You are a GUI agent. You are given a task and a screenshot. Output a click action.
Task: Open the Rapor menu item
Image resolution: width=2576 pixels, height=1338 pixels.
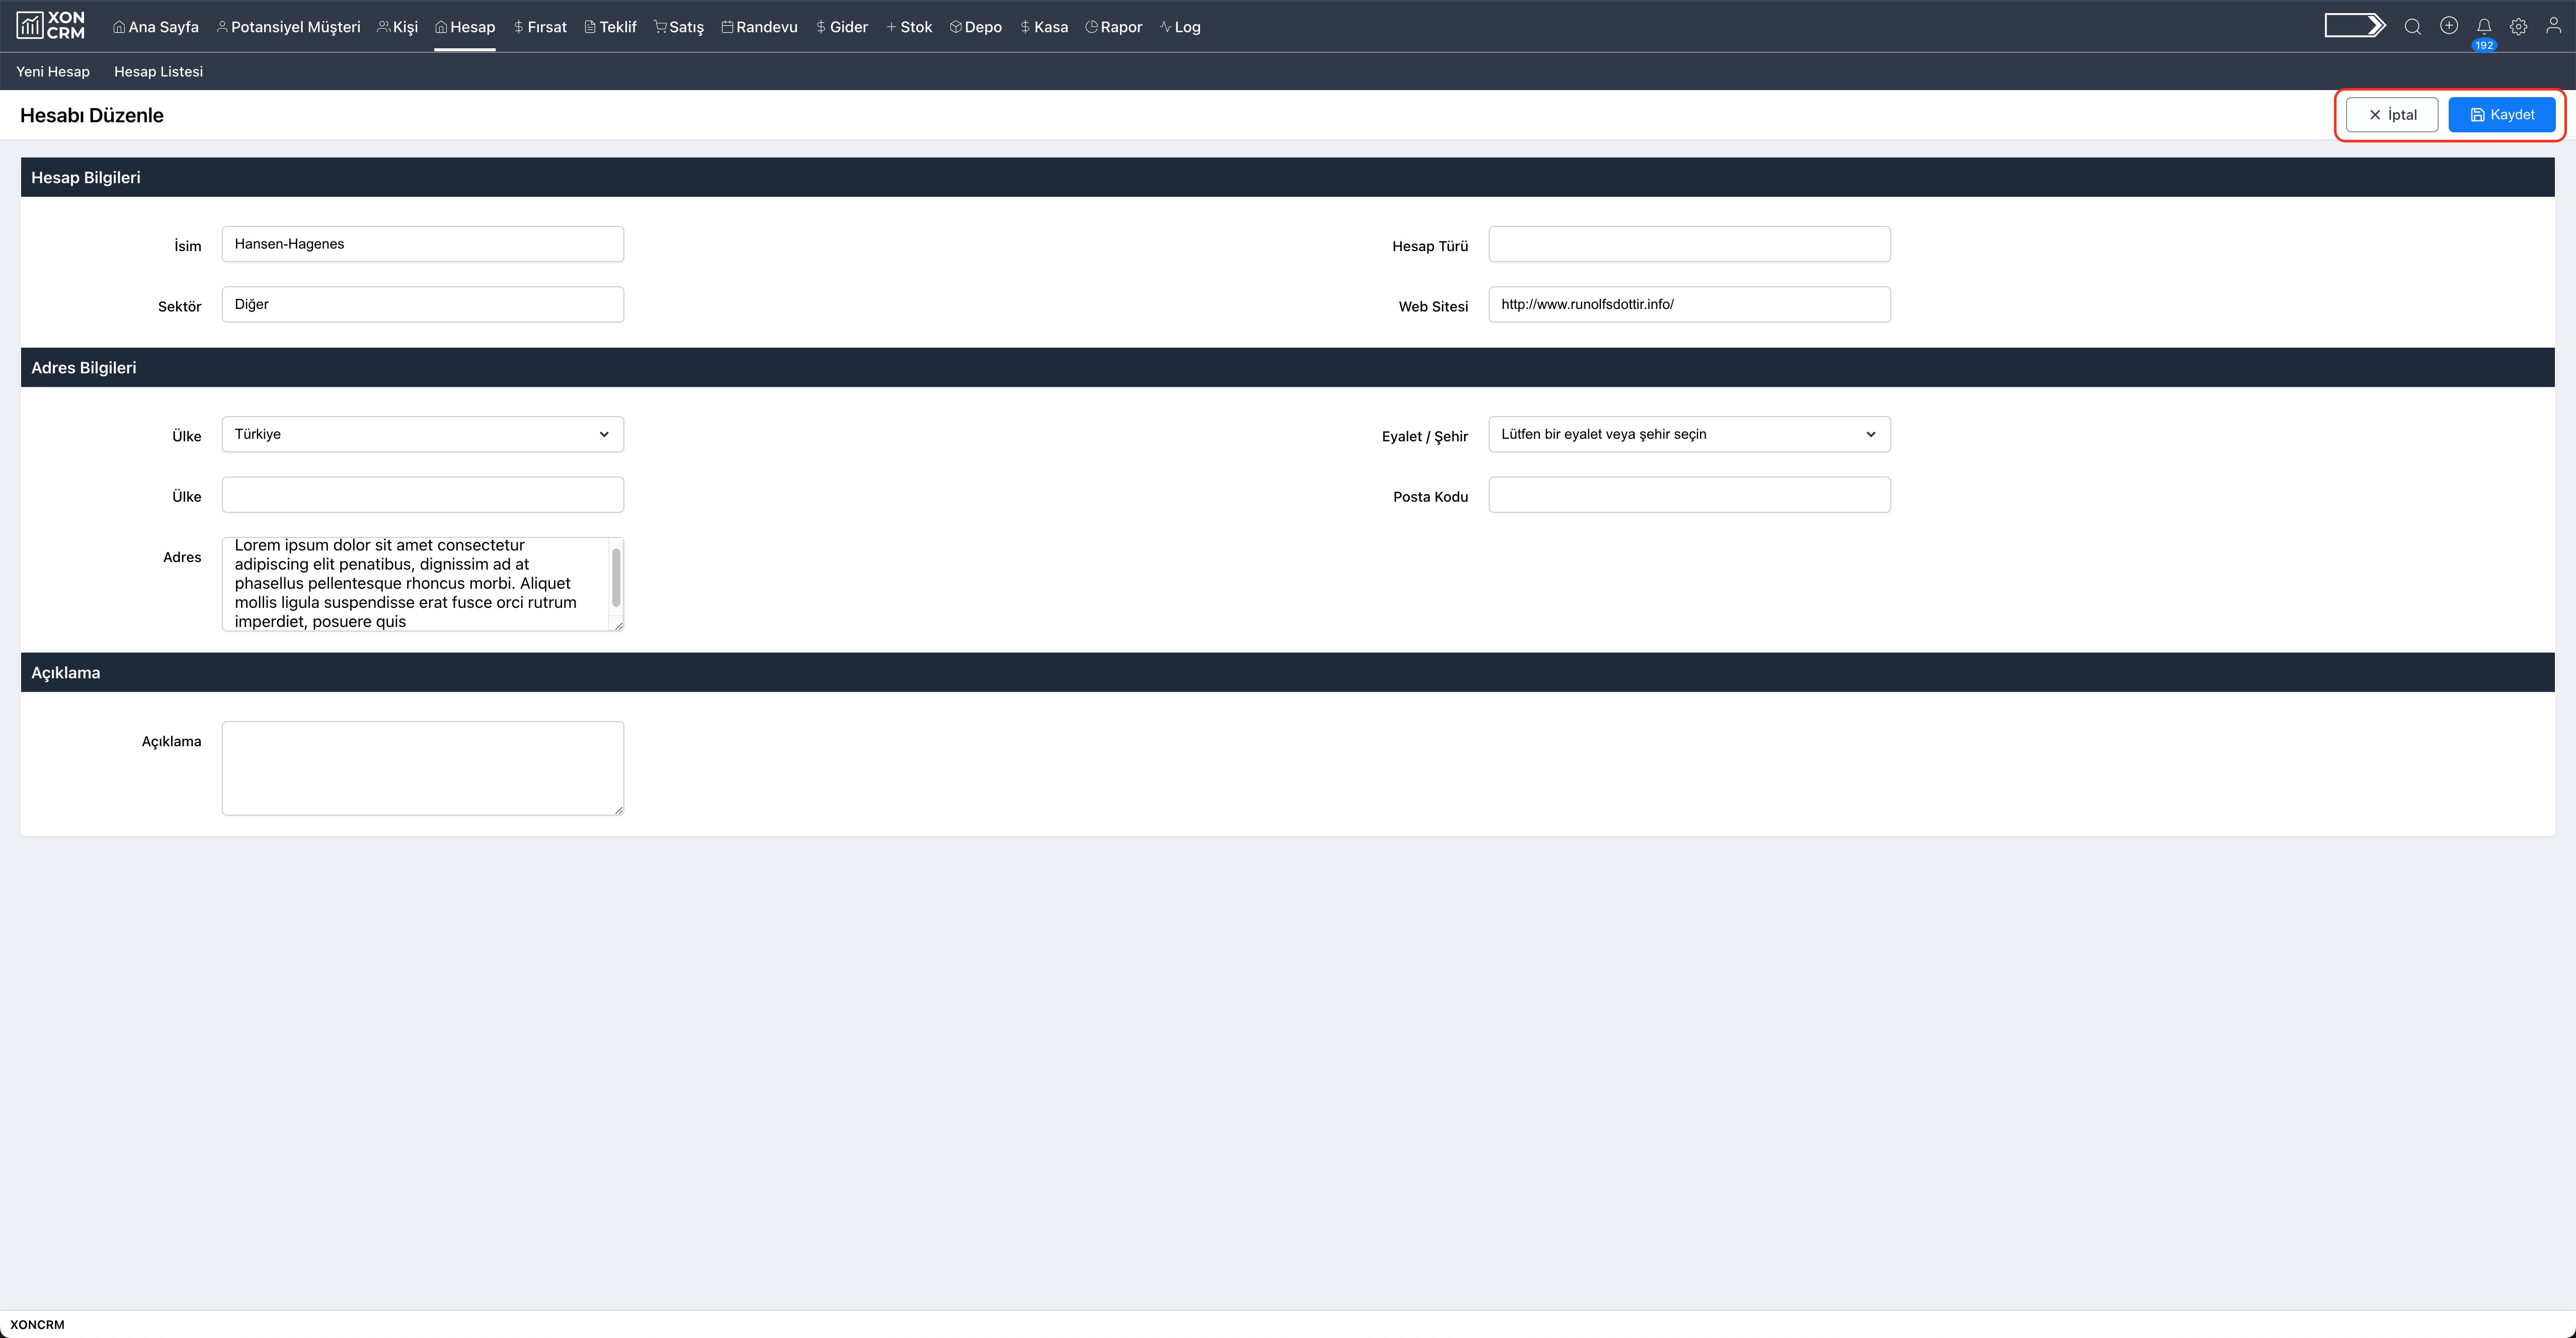click(1113, 27)
